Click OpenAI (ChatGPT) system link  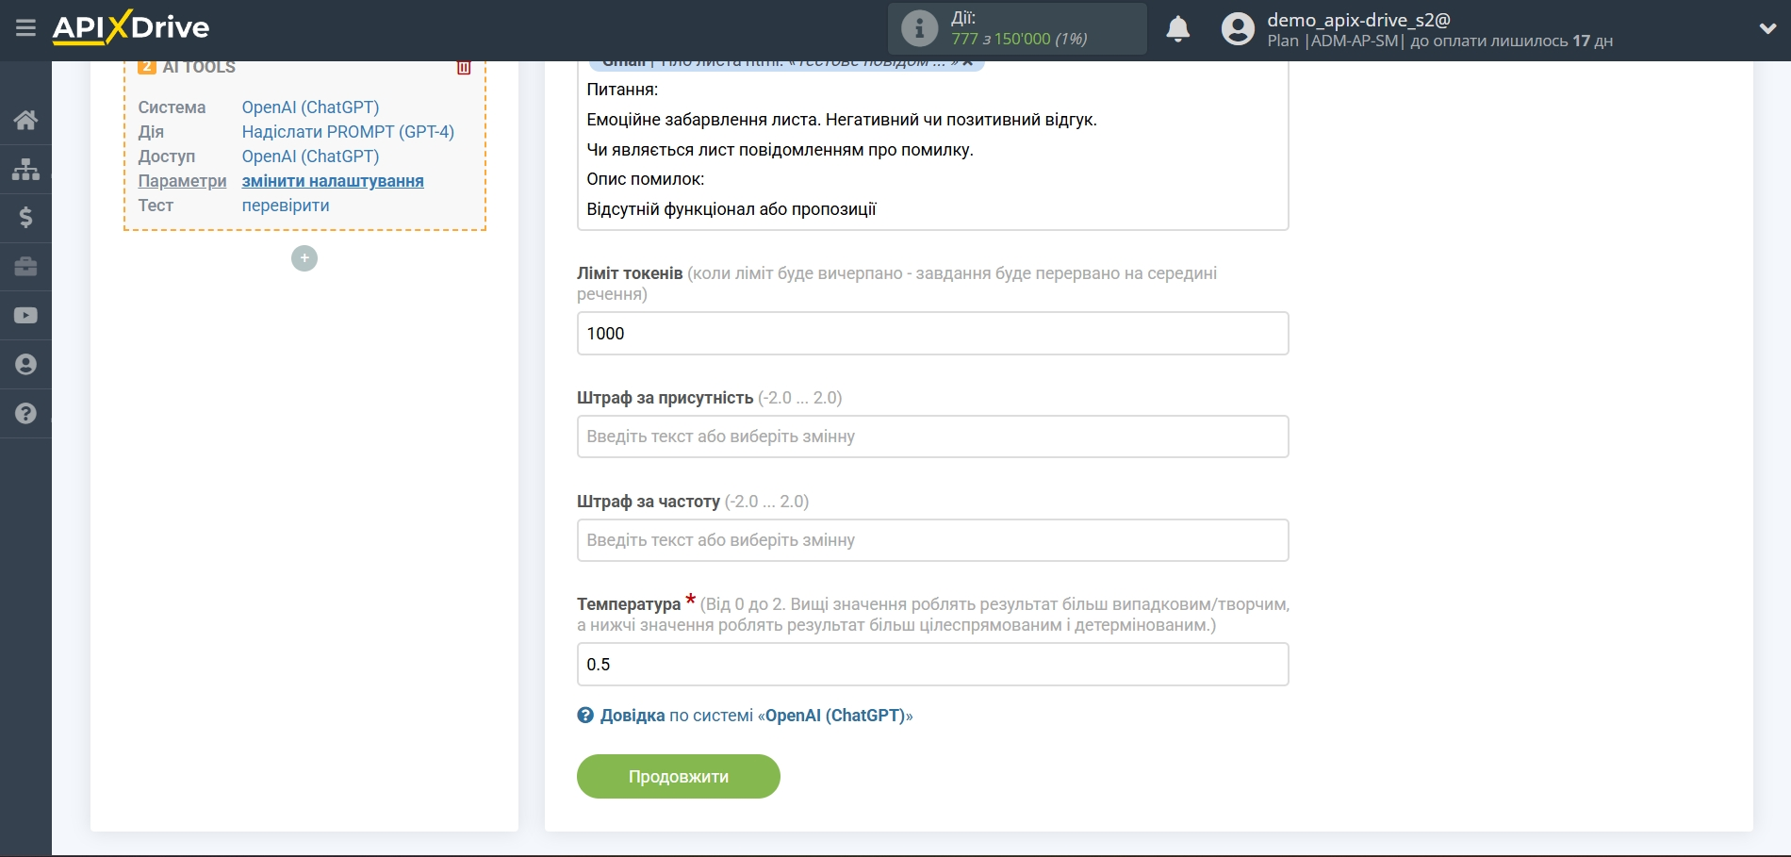(x=310, y=107)
